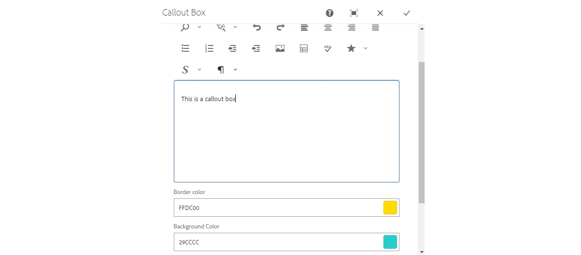This screenshot has height=255, width=581.
Task: Click the undo arrow icon
Action: click(x=257, y=28)
